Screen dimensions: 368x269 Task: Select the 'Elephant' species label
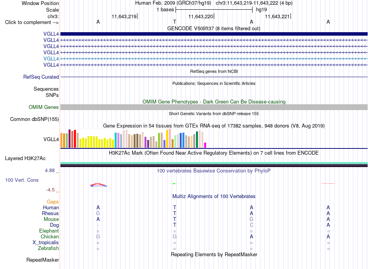[x=49, y=231]
